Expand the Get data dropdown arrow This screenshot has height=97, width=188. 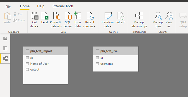(x=37, y=26)
